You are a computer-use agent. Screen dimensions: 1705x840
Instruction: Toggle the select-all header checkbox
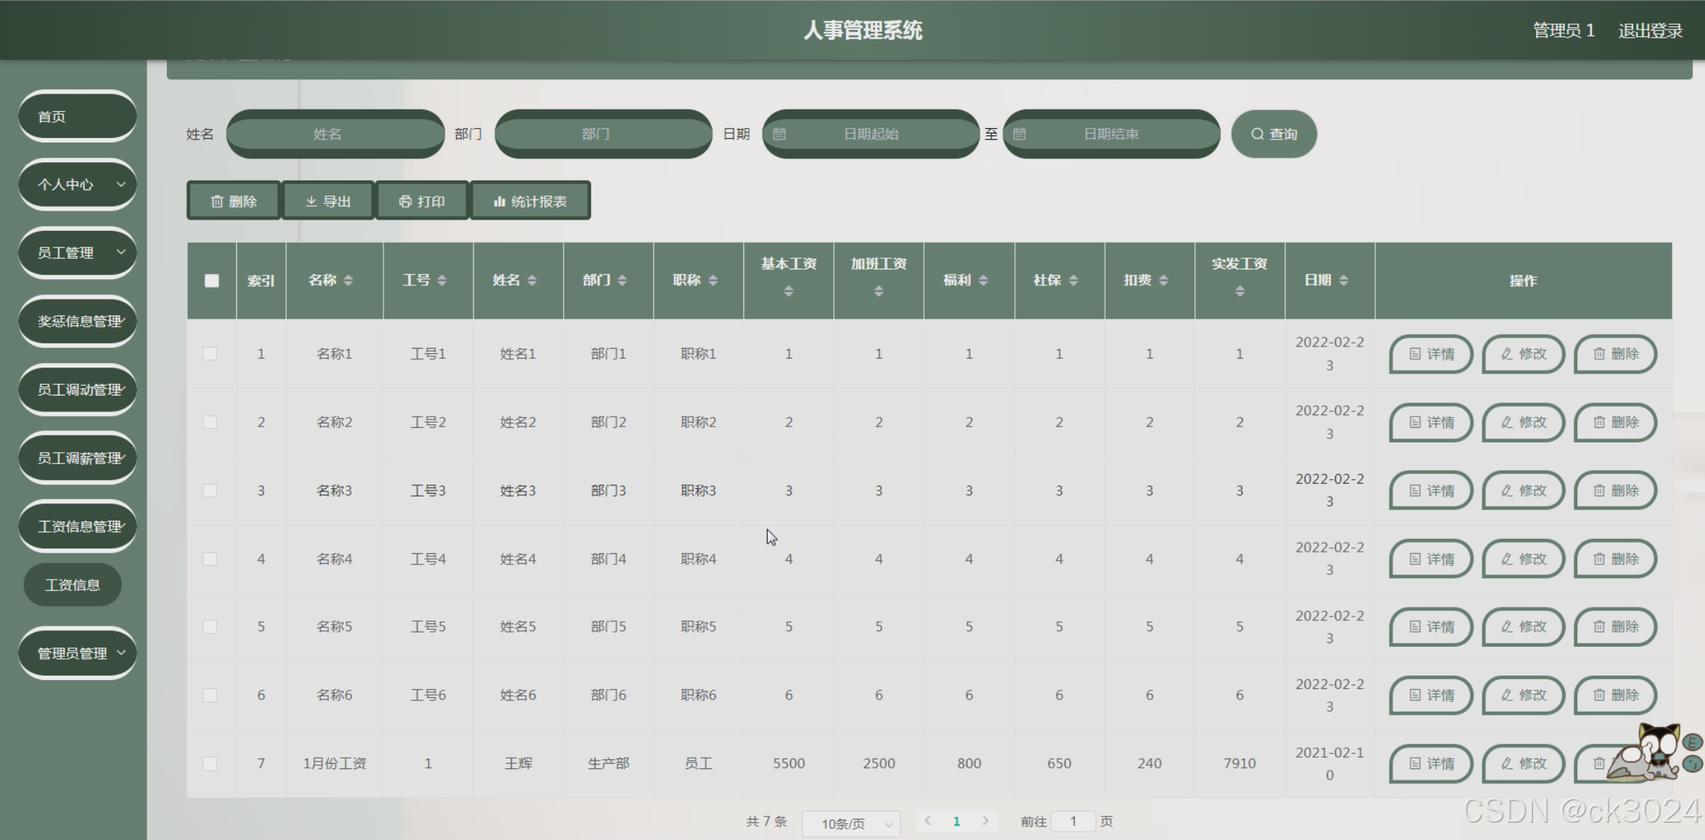coord(211,281)
